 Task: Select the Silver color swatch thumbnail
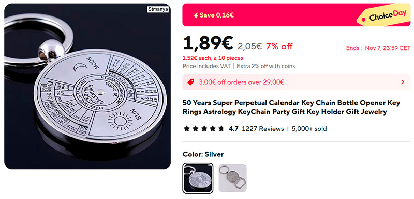(x=198, y=178)
